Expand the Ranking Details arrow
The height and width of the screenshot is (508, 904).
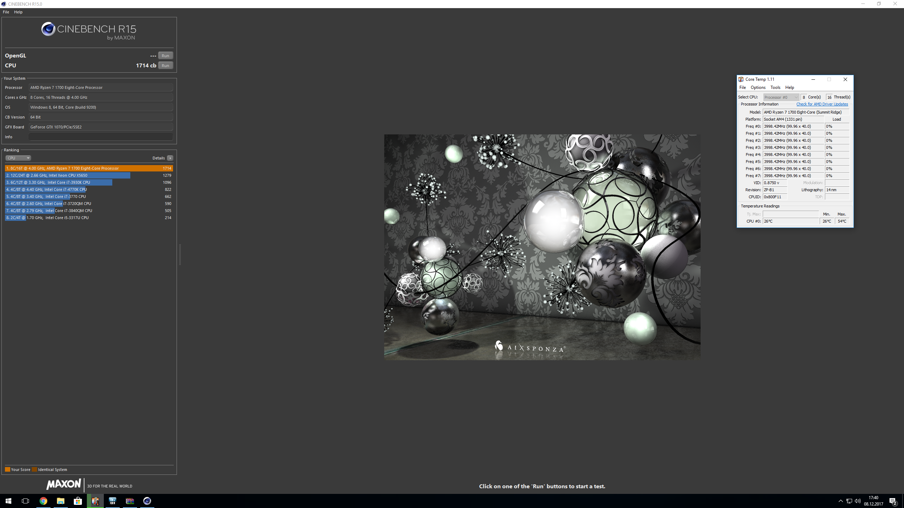point(170,158)
